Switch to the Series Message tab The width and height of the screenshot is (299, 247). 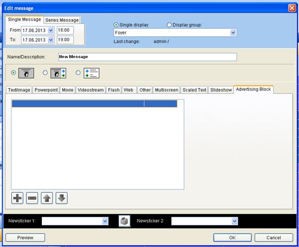click(62, 20)
